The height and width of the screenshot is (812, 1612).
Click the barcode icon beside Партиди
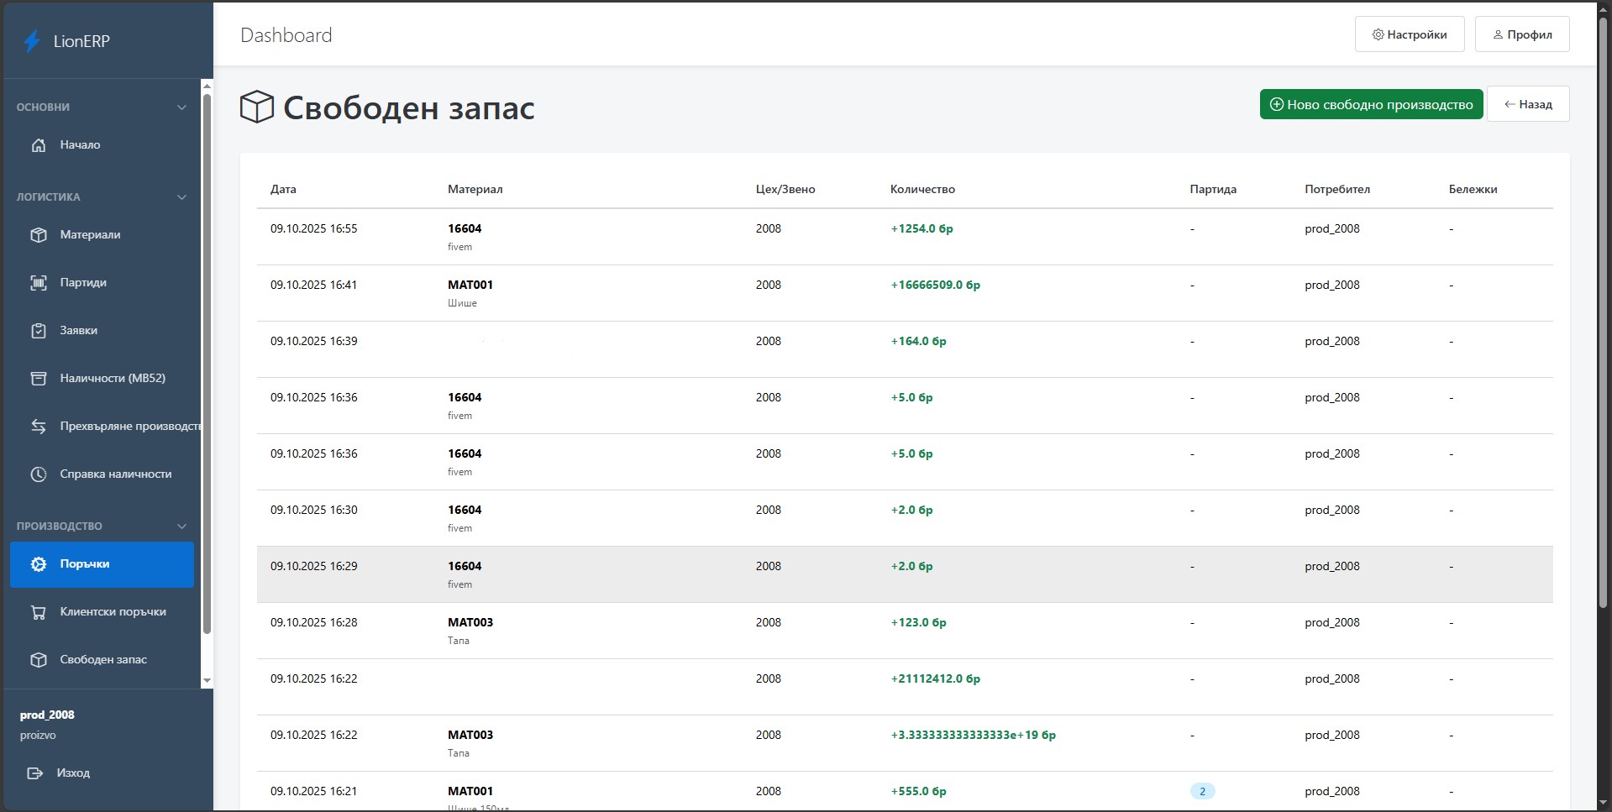click(x=39, y=283)
